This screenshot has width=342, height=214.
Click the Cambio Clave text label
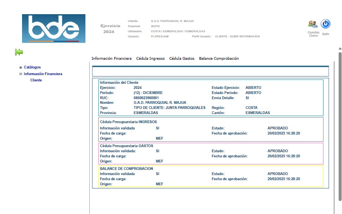313,34
